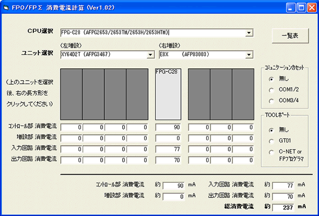Click the leftmost gray left-expansion slot
Viewport: 319px width, 216px height.
(71, 93)
